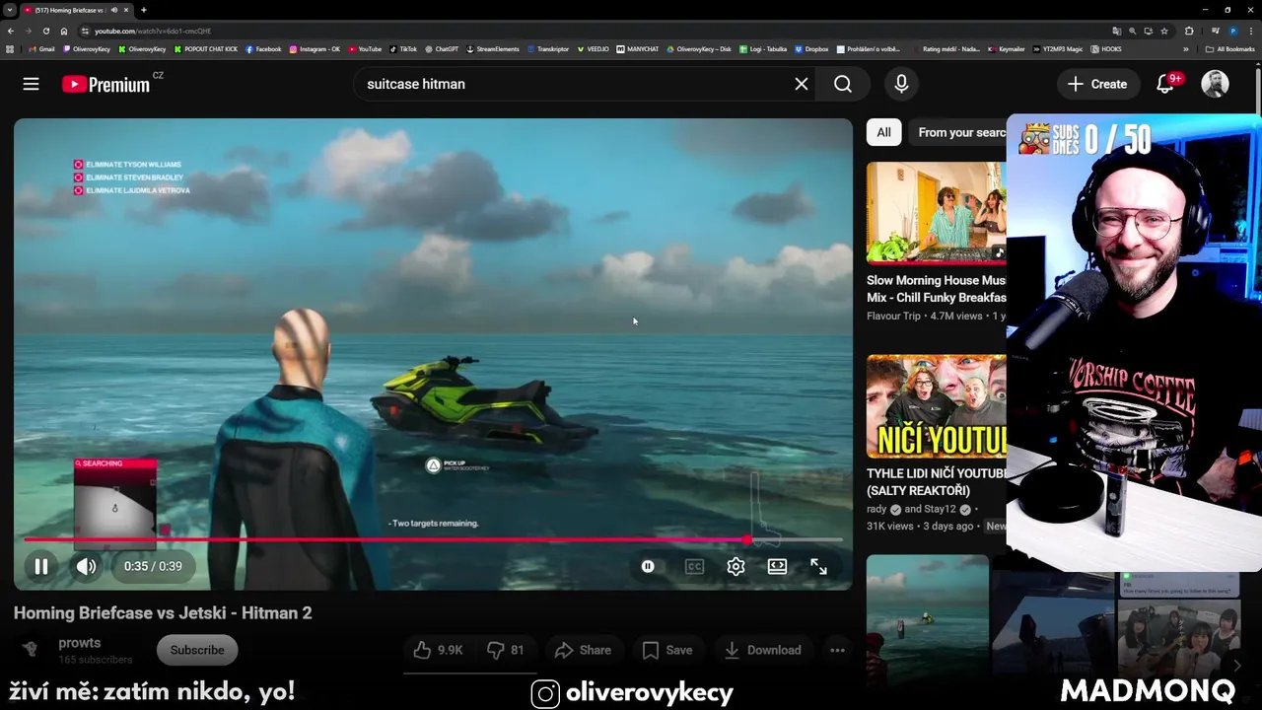The image size is (1262, 710).
Task: Open the prowts channel avatar
Action: (x=31, y=649)
